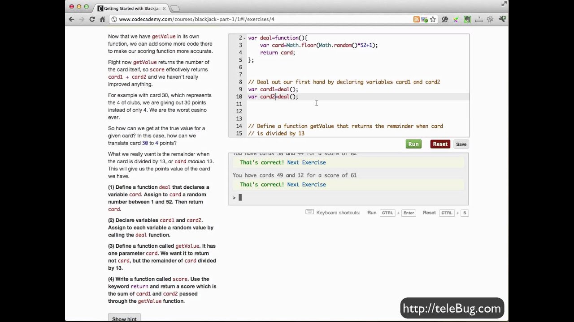Run the code with the green Run button
Screen dimensions: 574x322
click(413, 144)
